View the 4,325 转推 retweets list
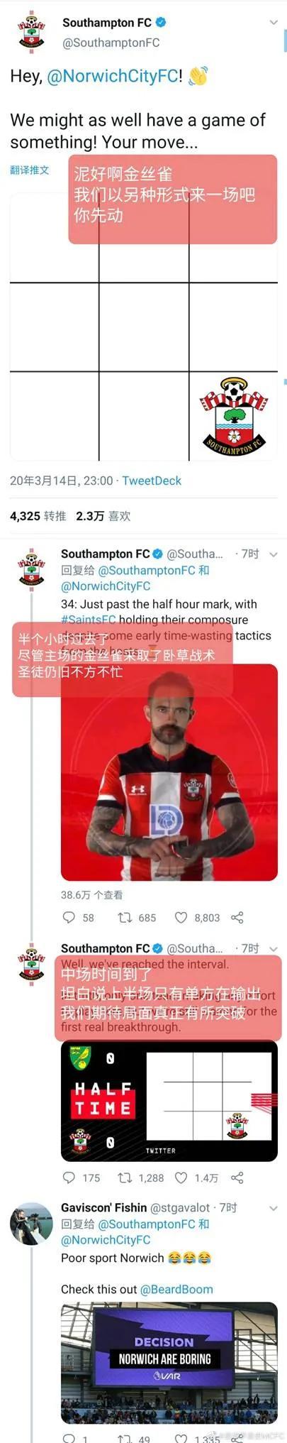The height and width of the screenshot is (1443, 287). pos(38,516)
